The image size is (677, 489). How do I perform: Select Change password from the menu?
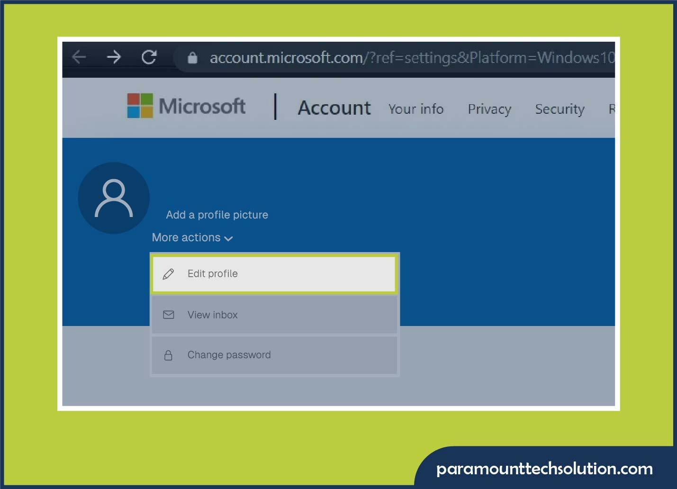click(229, 354)
